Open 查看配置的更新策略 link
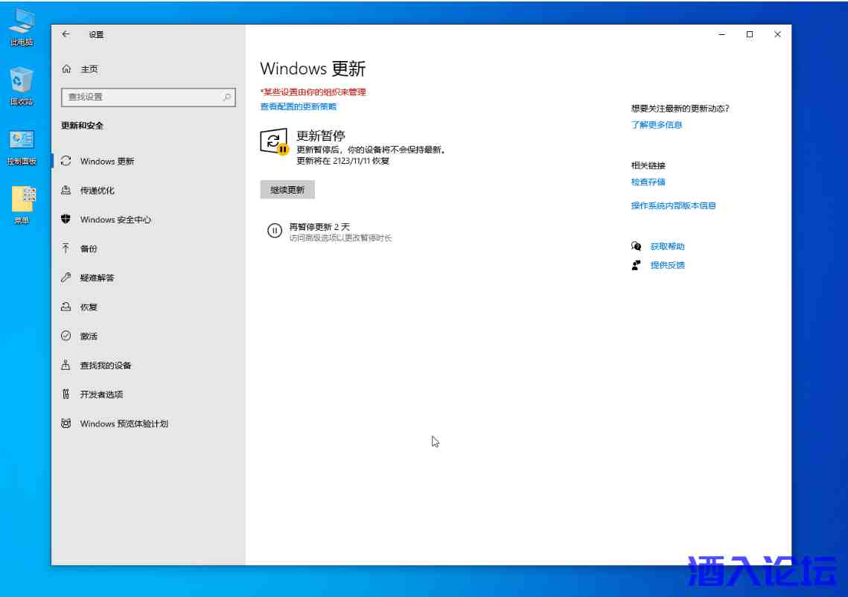This screenshot has height=597, width=848. pyautogui.click(x=298, y=106)
